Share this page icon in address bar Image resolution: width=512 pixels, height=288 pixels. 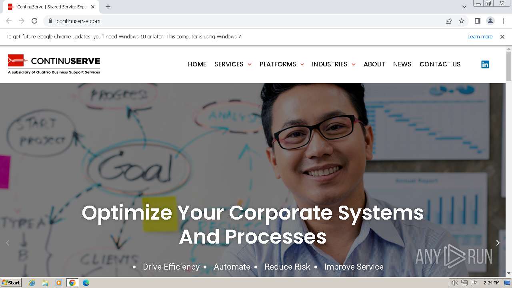pos(449,21)
